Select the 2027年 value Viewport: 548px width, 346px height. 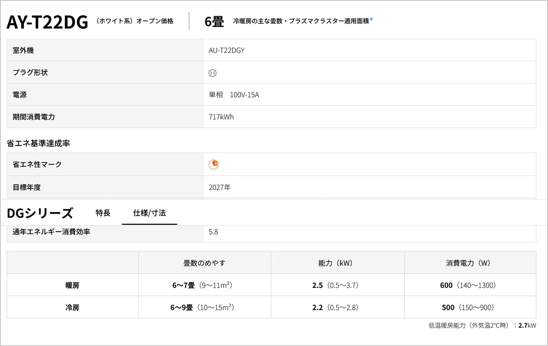pos(220,187)
